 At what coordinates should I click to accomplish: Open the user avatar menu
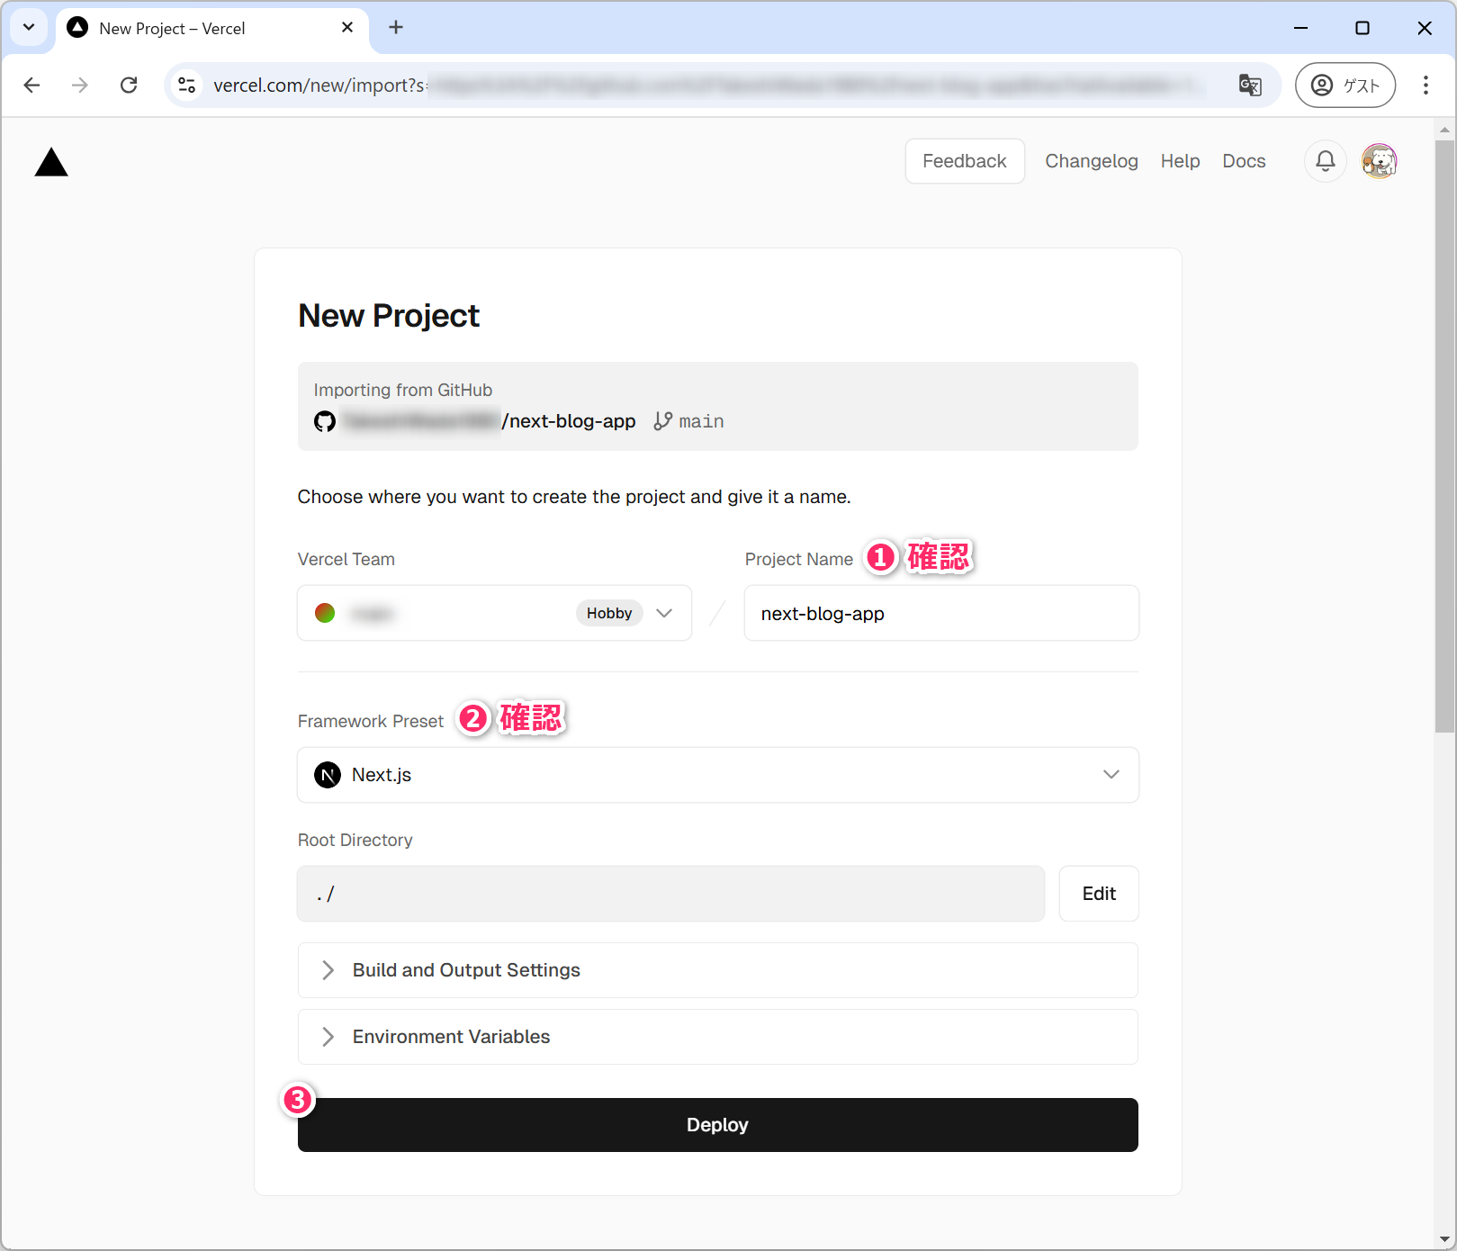(1379, 161)
